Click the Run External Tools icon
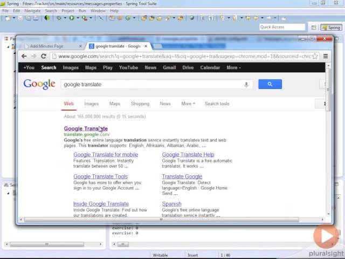Image resolution: width=345 pixels, height=259 pixels. 85,18
